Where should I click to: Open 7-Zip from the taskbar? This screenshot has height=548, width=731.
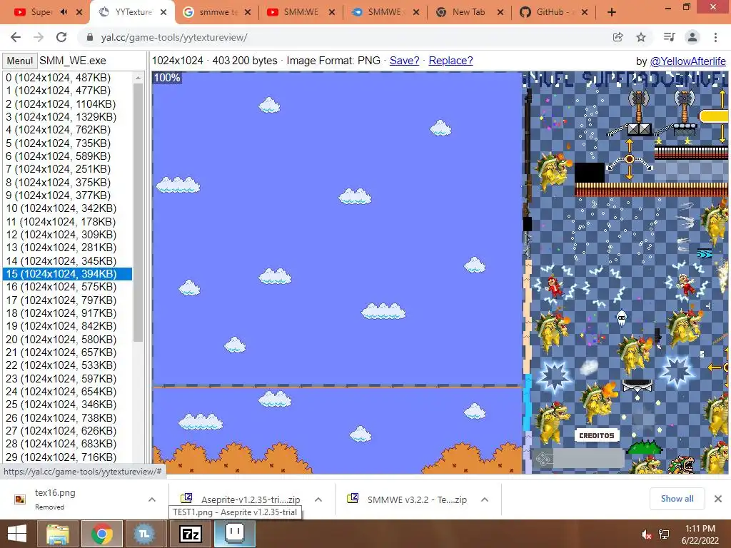pyautogui.click(x=190, y=534)
